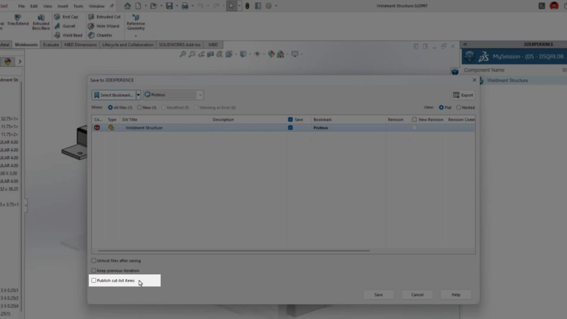Expand the Select tool dropdown arrow
The height and width of the screenshot is (319, 567).
click(x=239, y=6)
